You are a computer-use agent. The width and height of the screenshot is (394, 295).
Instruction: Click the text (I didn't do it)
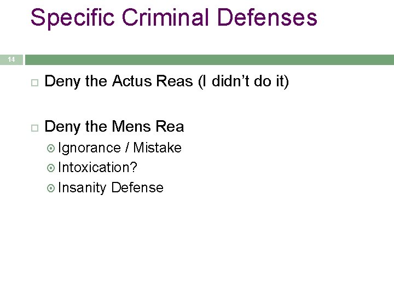[x=244, y=81]
